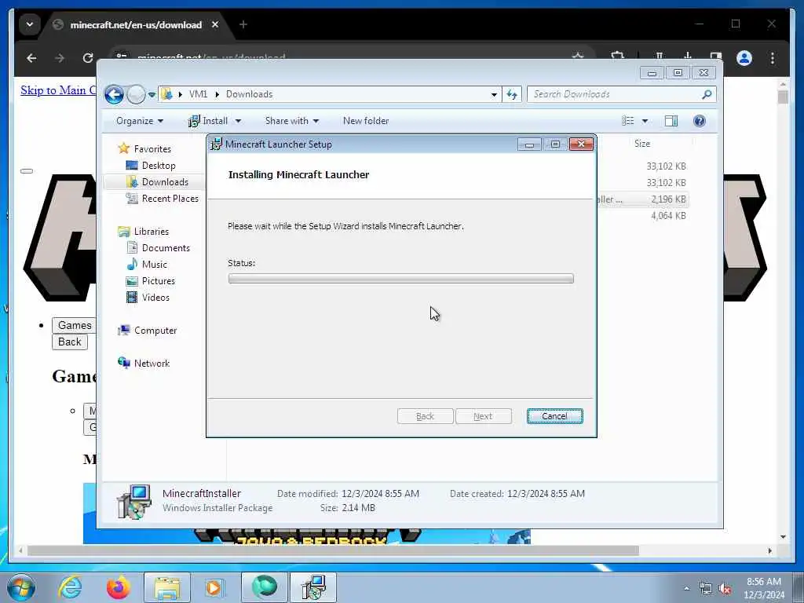Image resolution: width=804 pixels, height=603 pixels.
Task: Open the view options dropdown arrow
Action: click(x=645, y=121)
